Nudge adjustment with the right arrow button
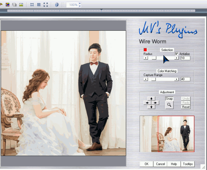Viewport: 207px width, 170px height. [155, 103]
